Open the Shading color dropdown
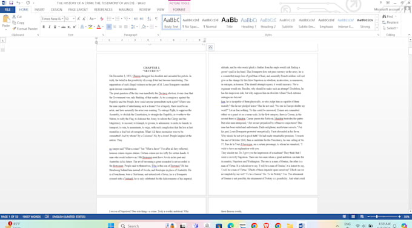412x228 pixels. [147, 27]
